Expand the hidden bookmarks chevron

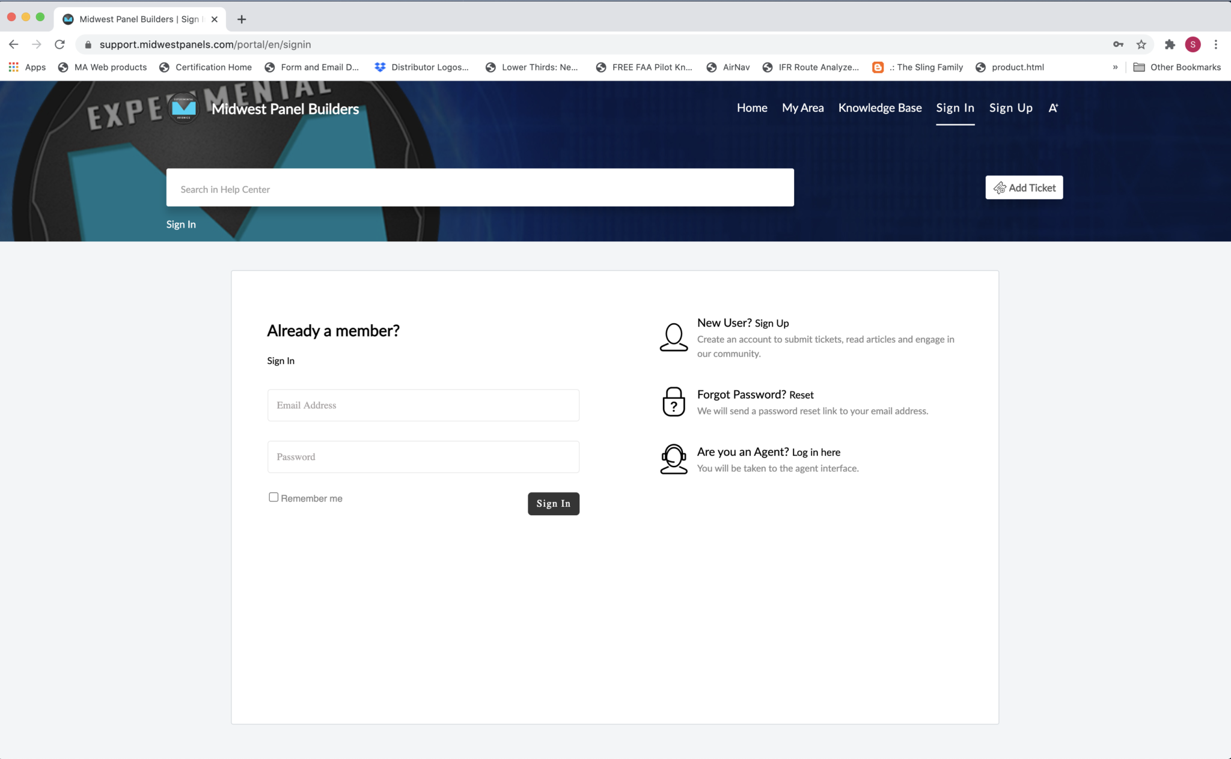1115,67
